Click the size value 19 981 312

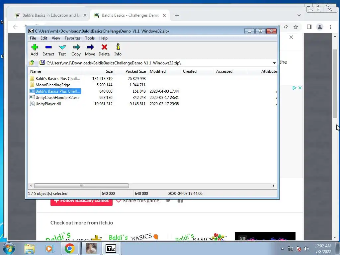tap(103, 104)
